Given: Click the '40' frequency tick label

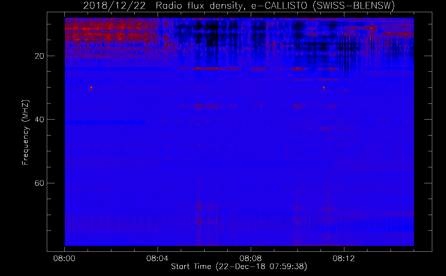Looking at the screenshot, I should tap(40, 120).
